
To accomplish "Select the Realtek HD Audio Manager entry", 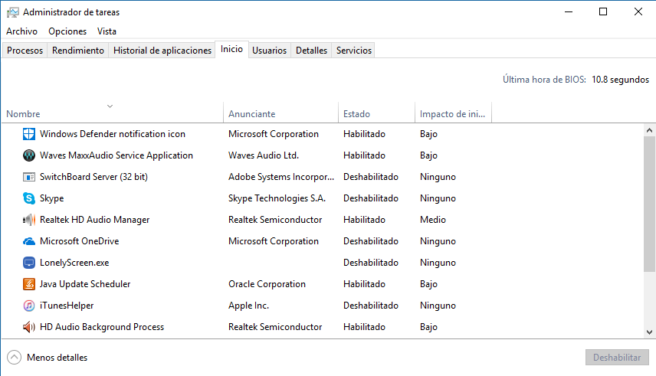I will pyautogui.click(x=94, y=220).
